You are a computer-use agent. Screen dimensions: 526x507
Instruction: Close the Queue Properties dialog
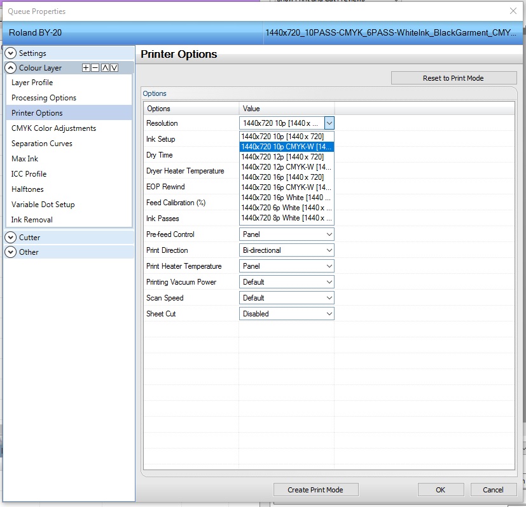[513, 11]
